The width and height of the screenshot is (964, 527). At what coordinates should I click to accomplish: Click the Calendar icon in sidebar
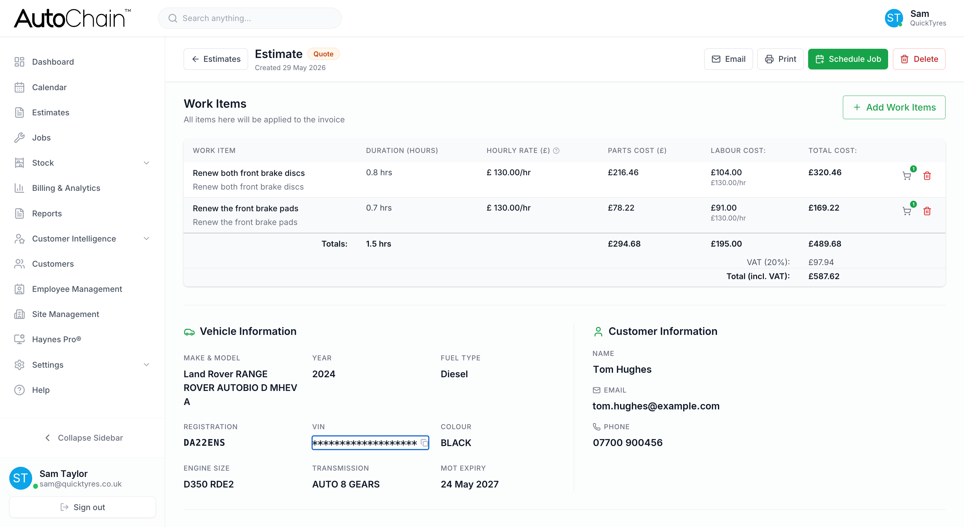[19, 87]
